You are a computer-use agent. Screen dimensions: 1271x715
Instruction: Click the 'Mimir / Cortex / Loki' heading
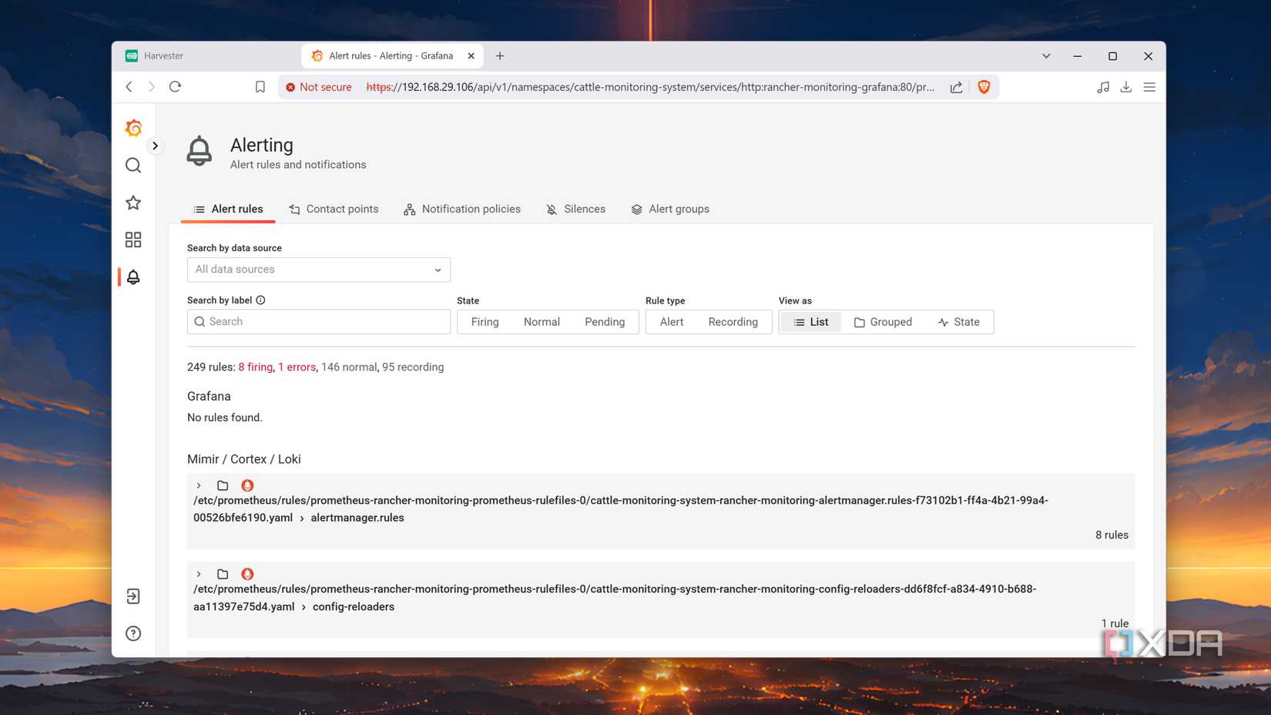pos(244,459)
